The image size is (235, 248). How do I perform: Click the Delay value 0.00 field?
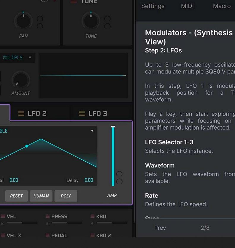[x=89, y=180]
